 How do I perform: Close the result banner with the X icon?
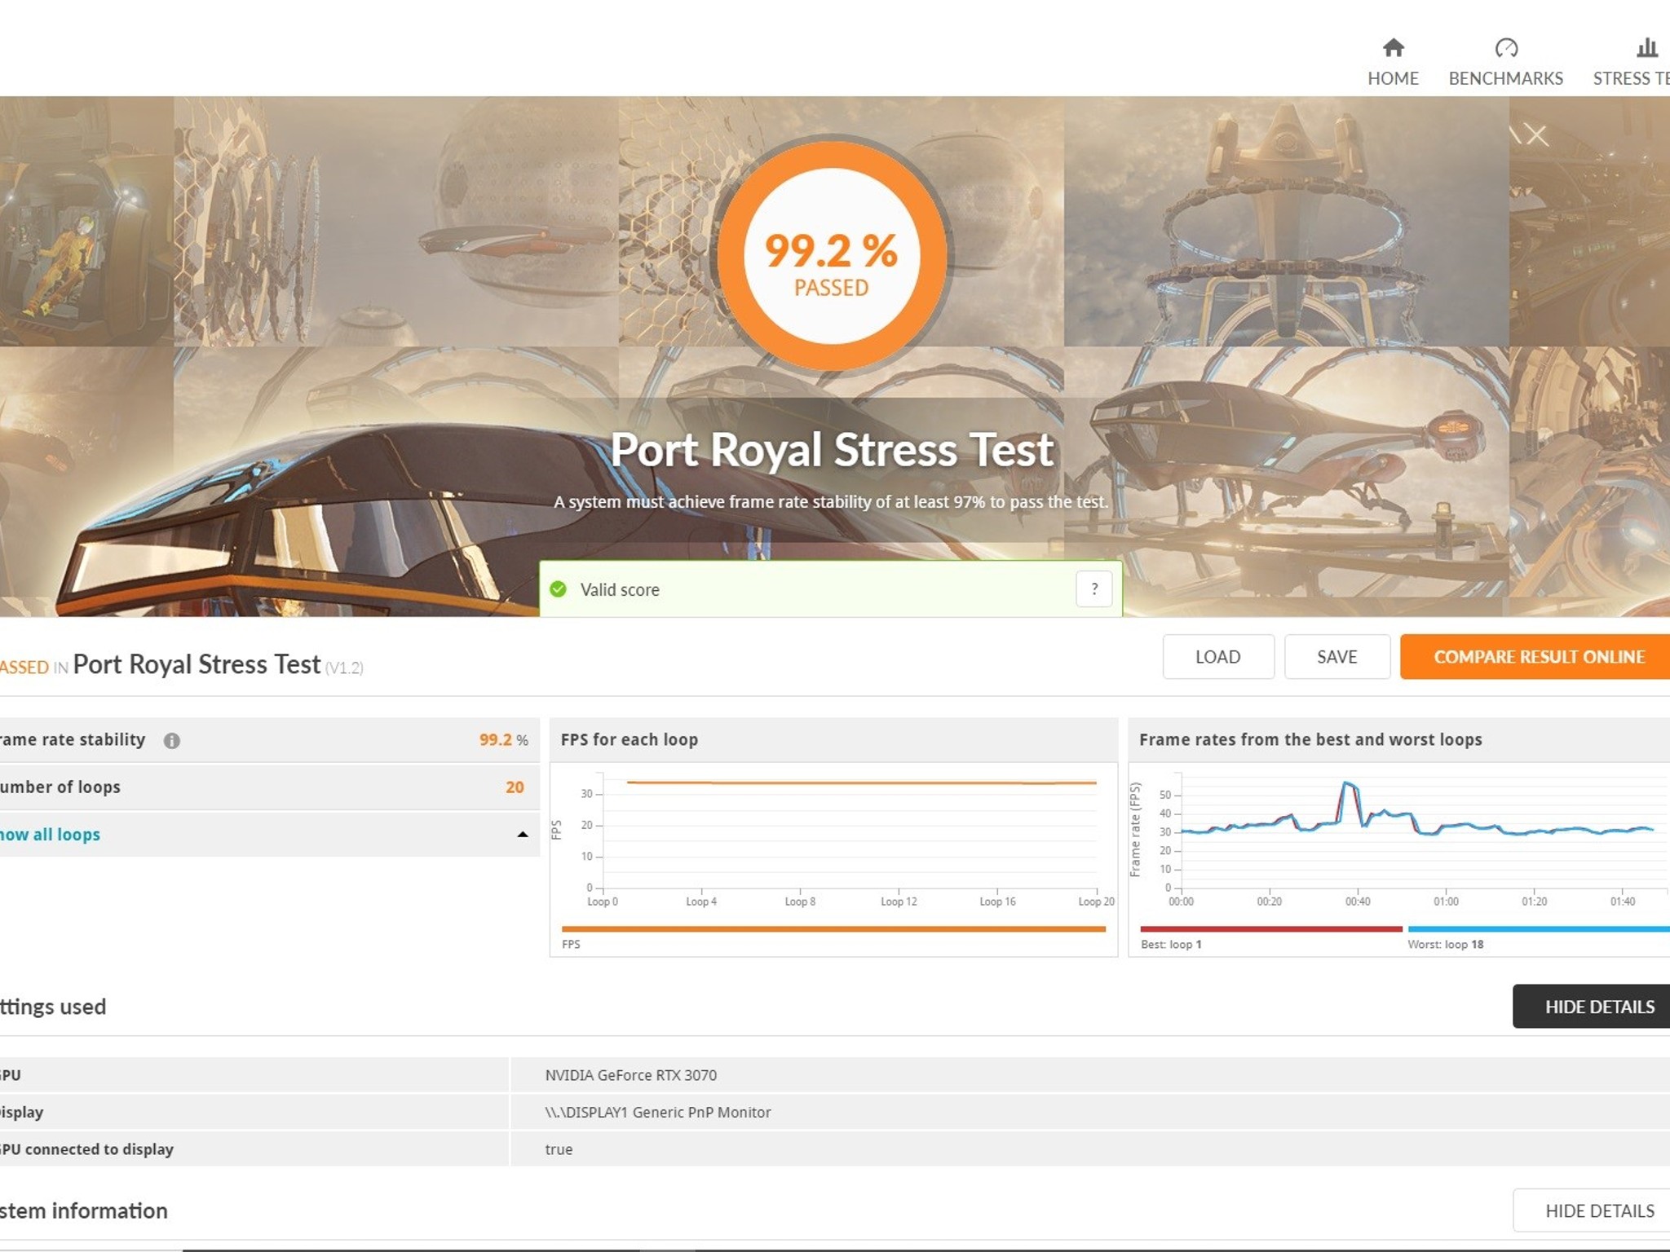pos(1536,135)
